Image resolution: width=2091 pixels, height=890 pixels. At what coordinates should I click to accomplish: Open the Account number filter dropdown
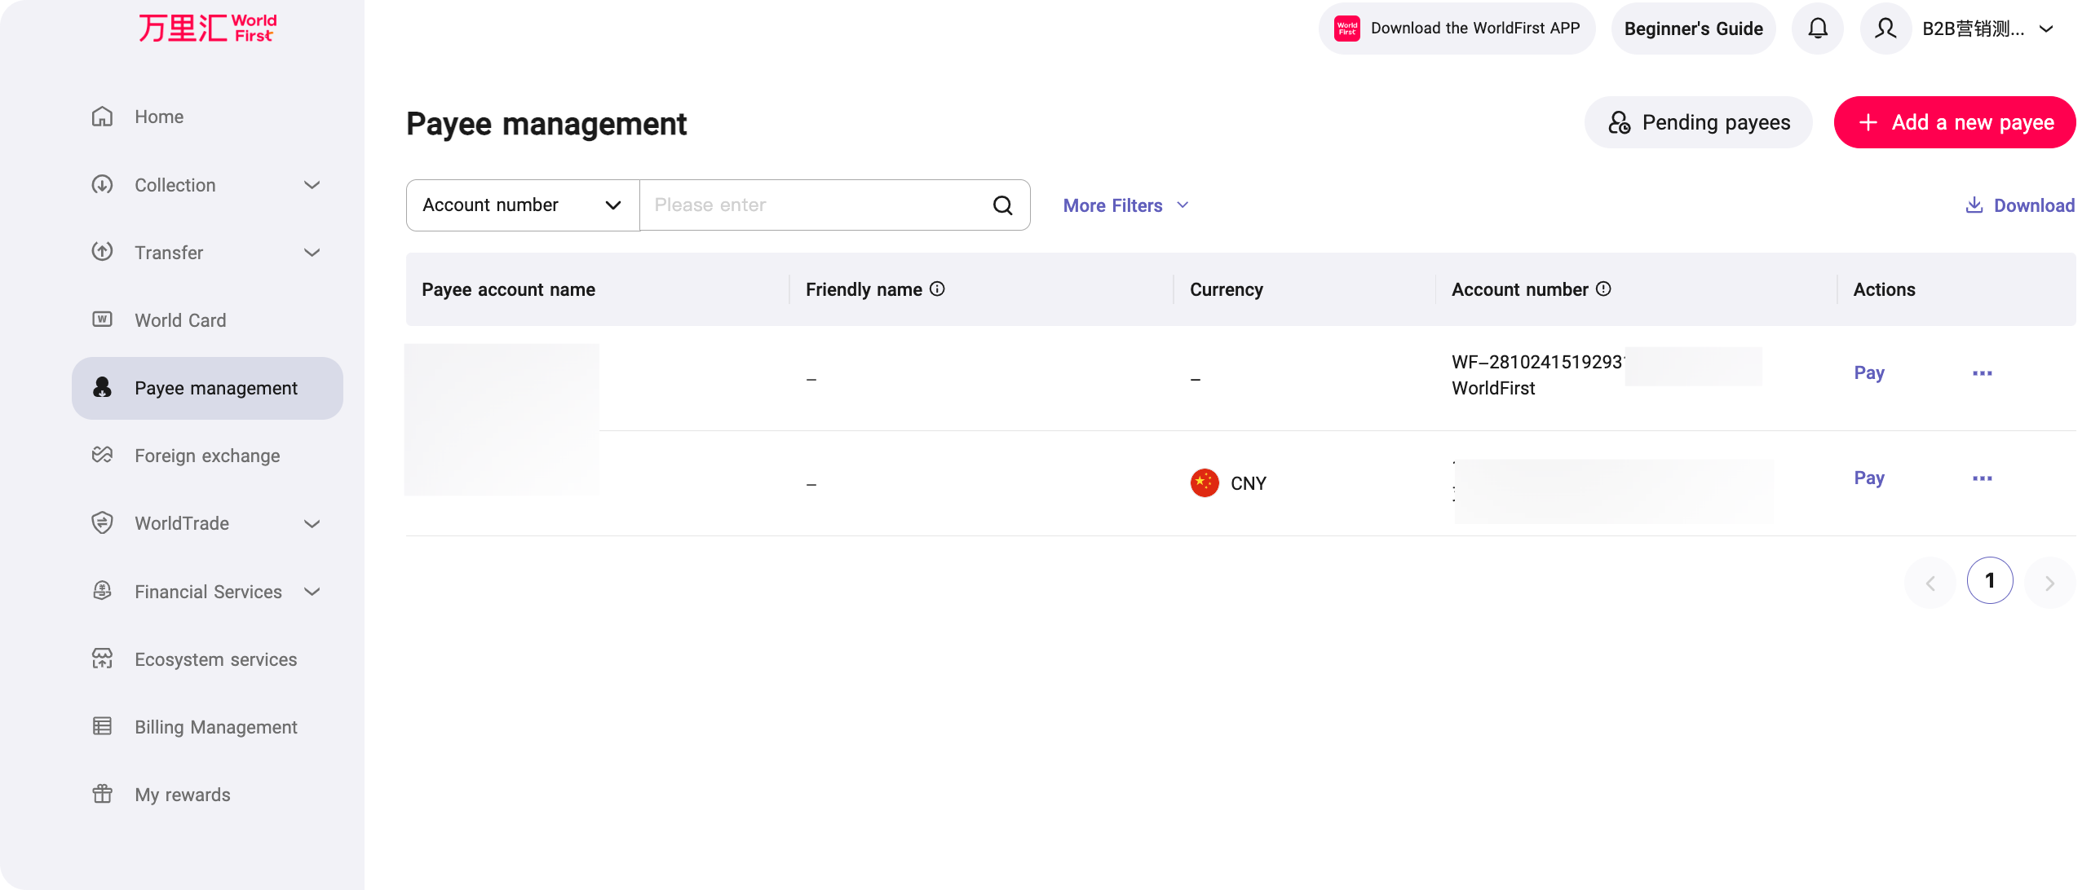tap(522, 205)
